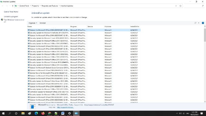Select Update for Office 2010 (KB2553140)
206x116 pixels.
84,46
